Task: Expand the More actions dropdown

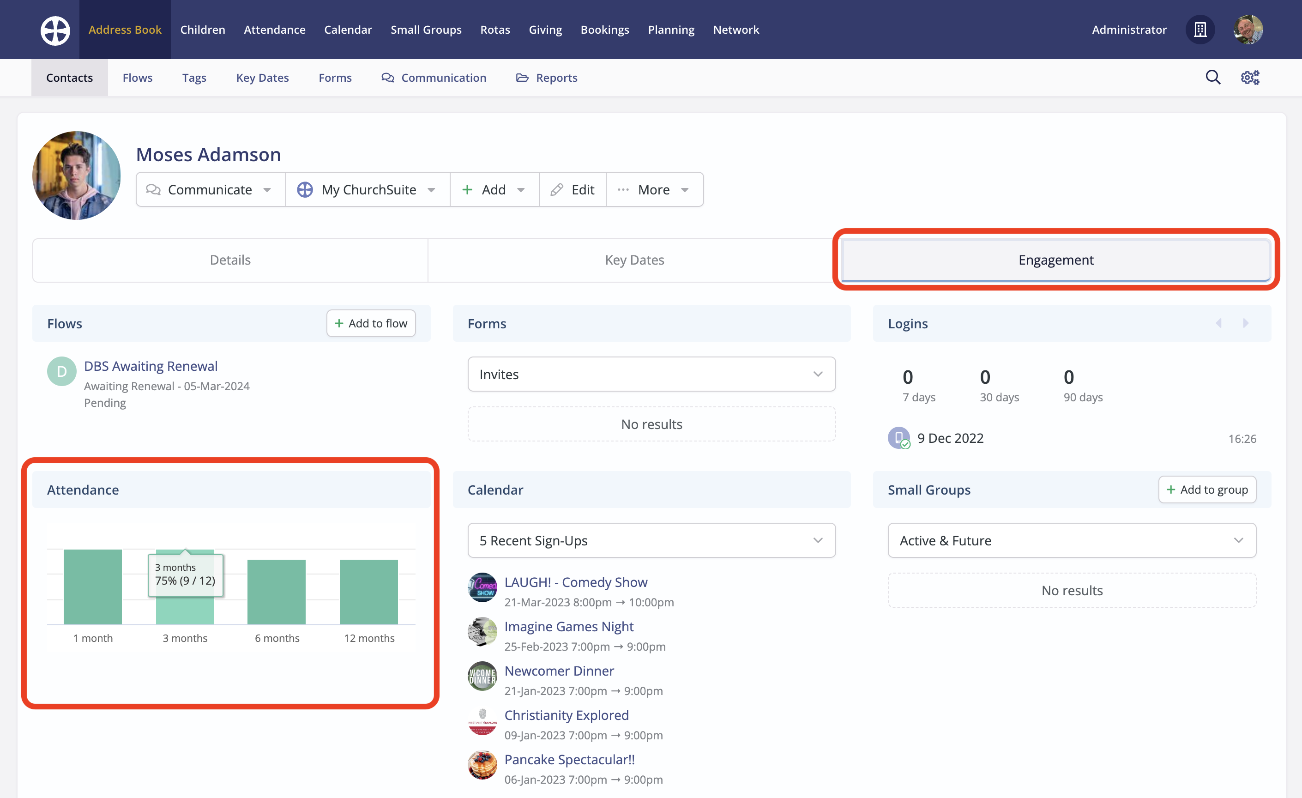Action: [x=654, y=190]
